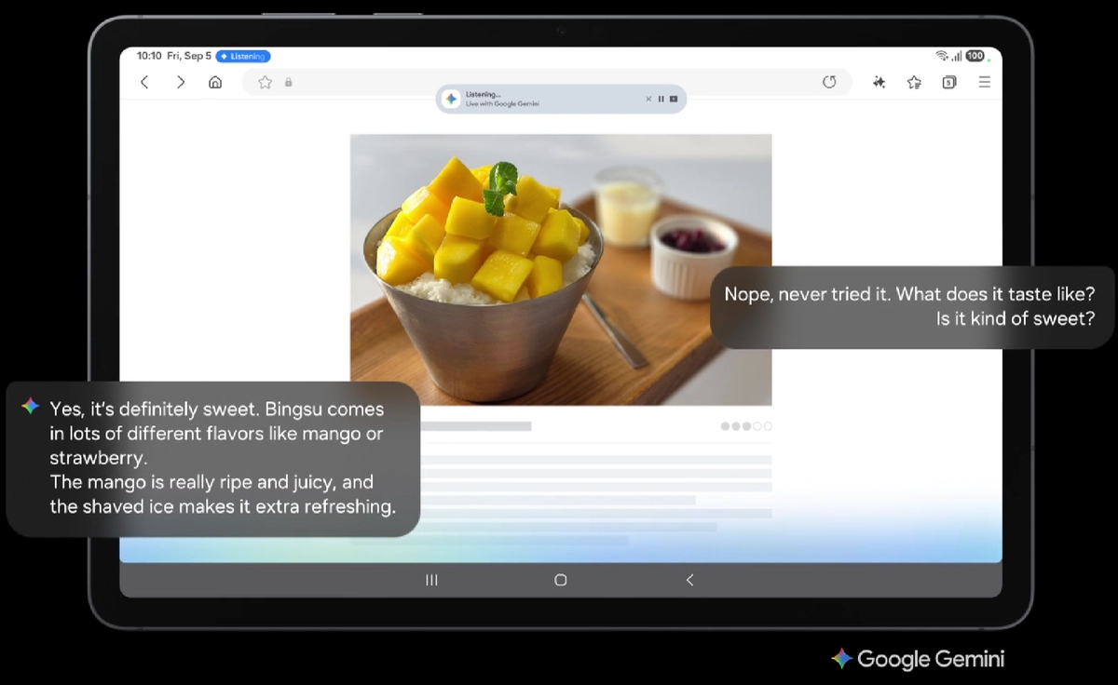The width and height of the screenshot is (1118, 685).
Task: Go forward to the next page
Action: [x=181, y=82]
